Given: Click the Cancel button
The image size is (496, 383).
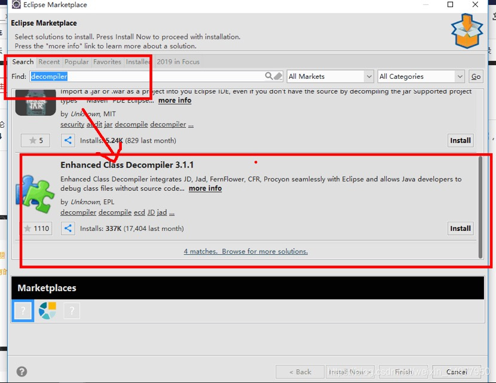Looking at the screenshot, I should pos(457,372).
